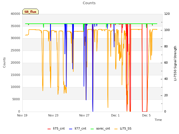Click the 120 right axis tick label

pyautogui.click(x=167, y=14)
